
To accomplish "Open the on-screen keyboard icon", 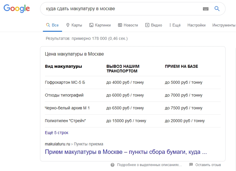I will pos(206,9).
